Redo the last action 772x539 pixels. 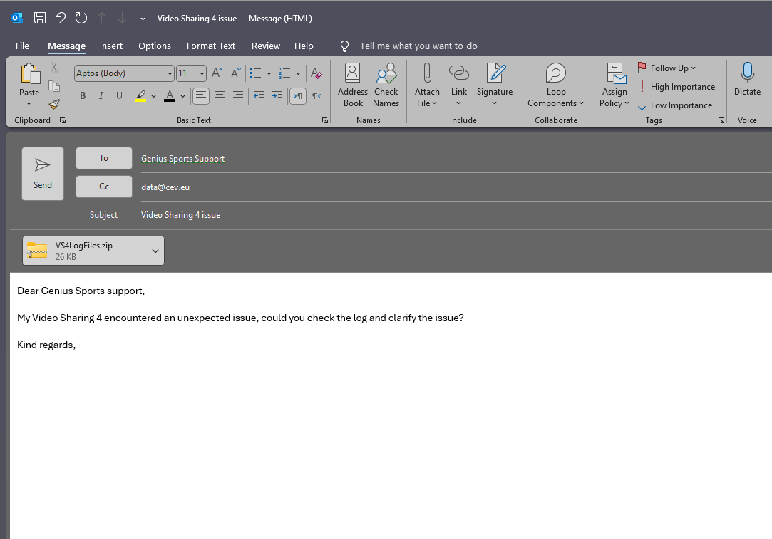point(81,19)
